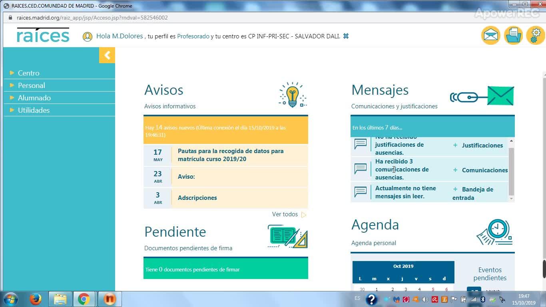Open File Explorer from the taskbar

(x=60, y=299)
